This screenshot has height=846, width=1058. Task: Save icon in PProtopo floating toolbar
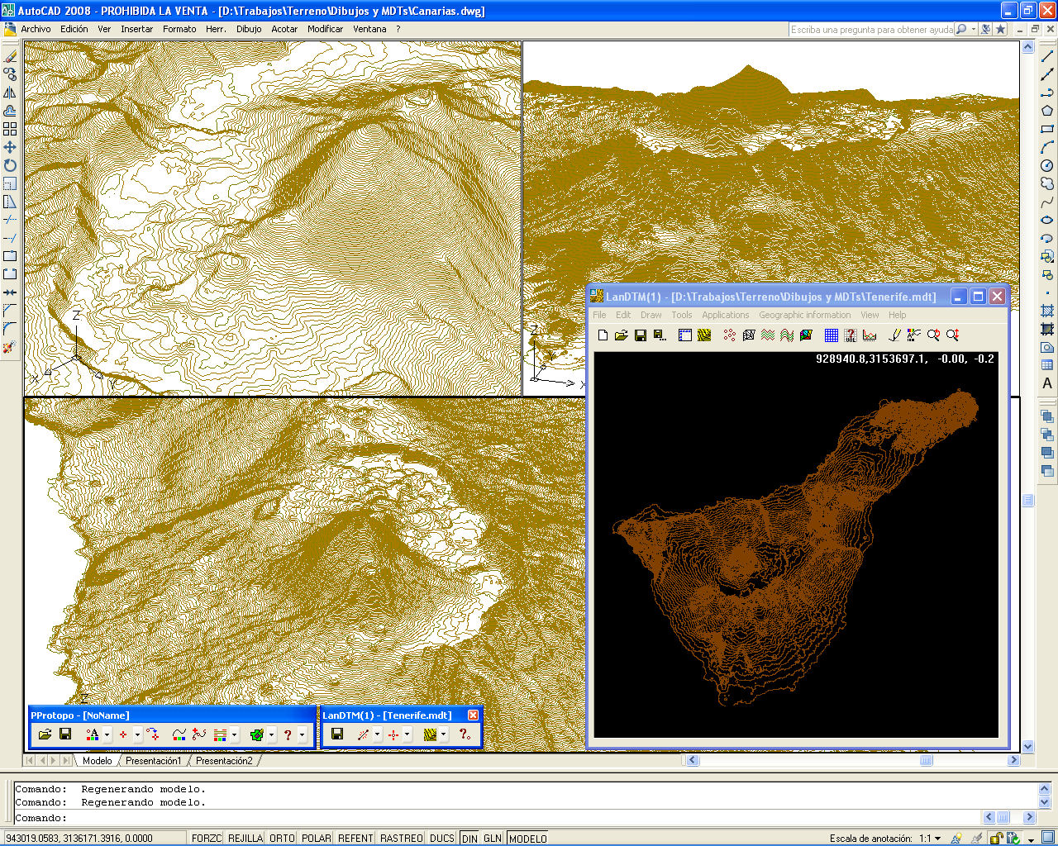[65, 734]
